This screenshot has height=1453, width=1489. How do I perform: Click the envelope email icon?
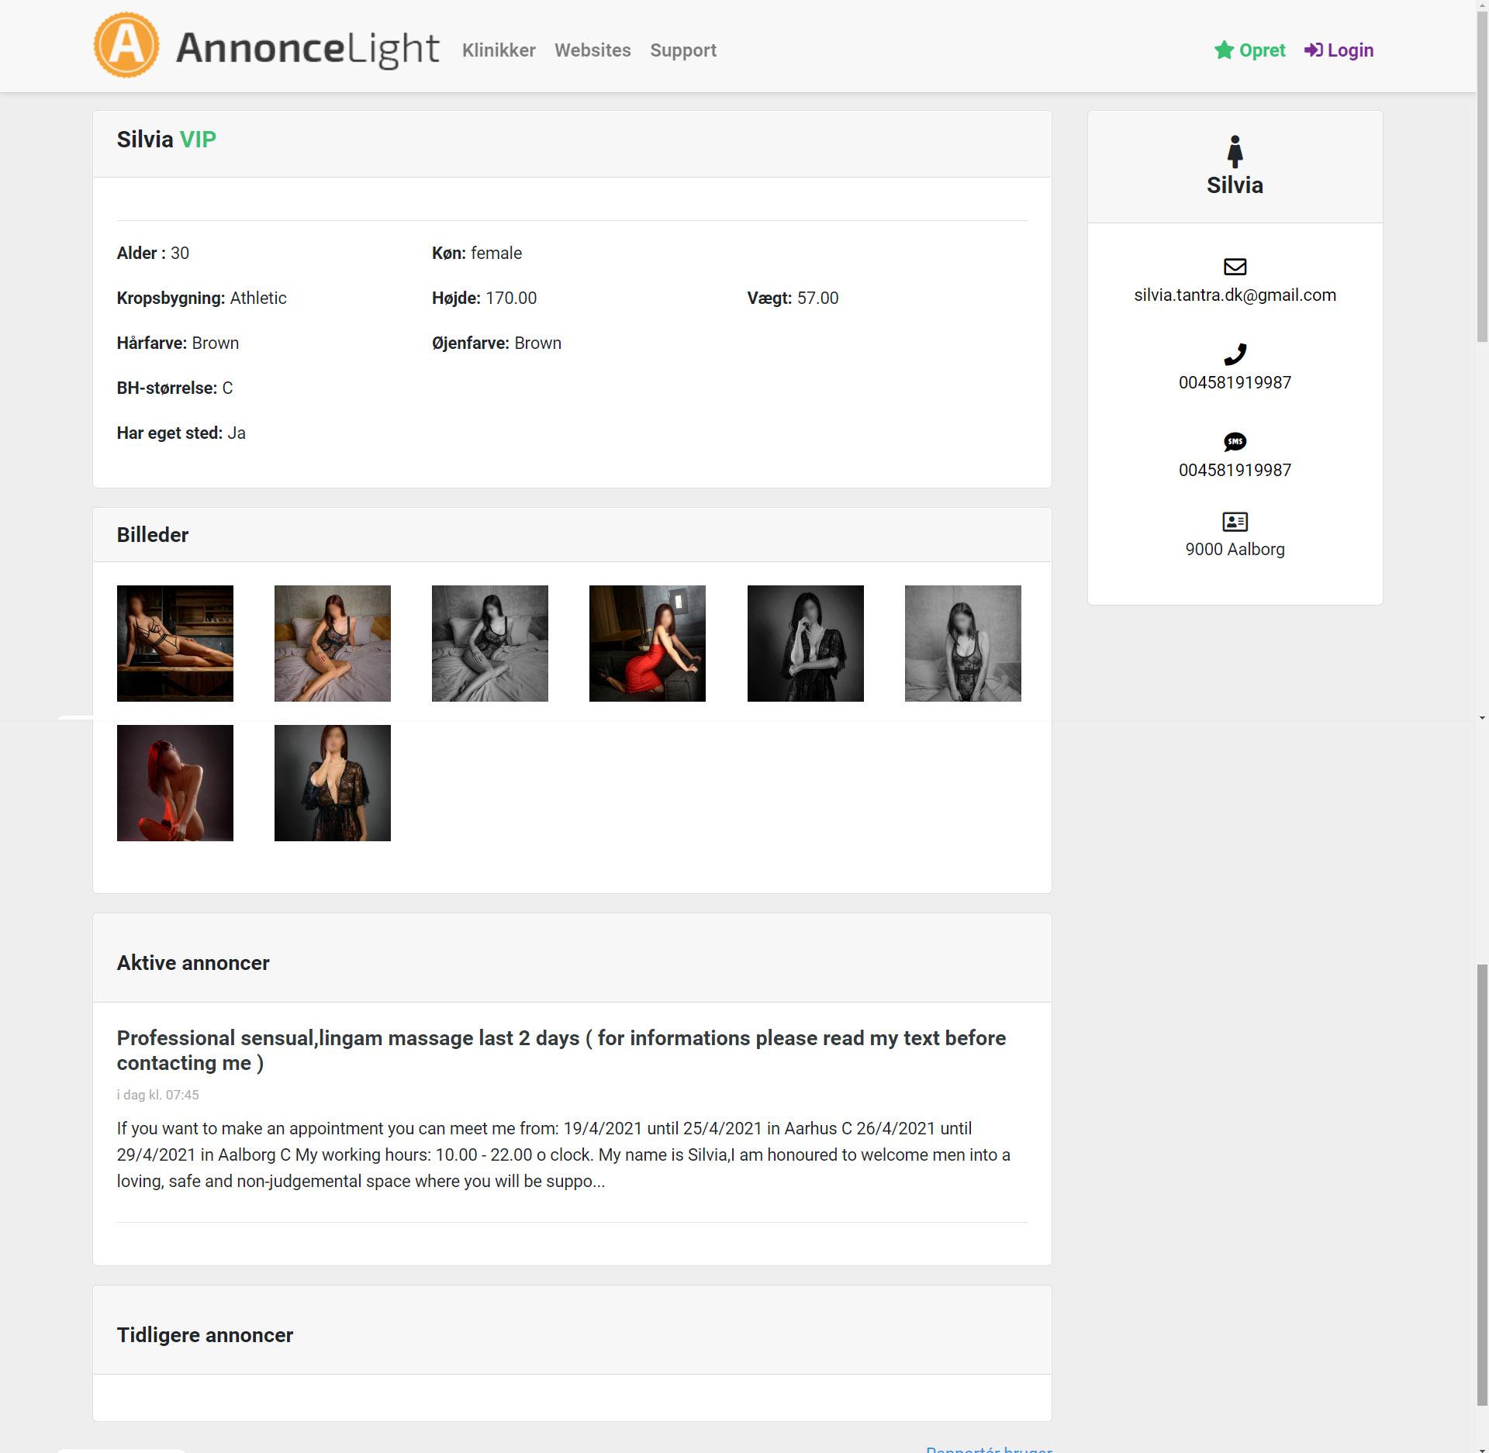tap(1235, 267)
